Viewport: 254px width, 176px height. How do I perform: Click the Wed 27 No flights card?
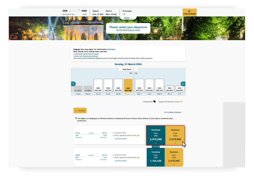click(88, 89)
